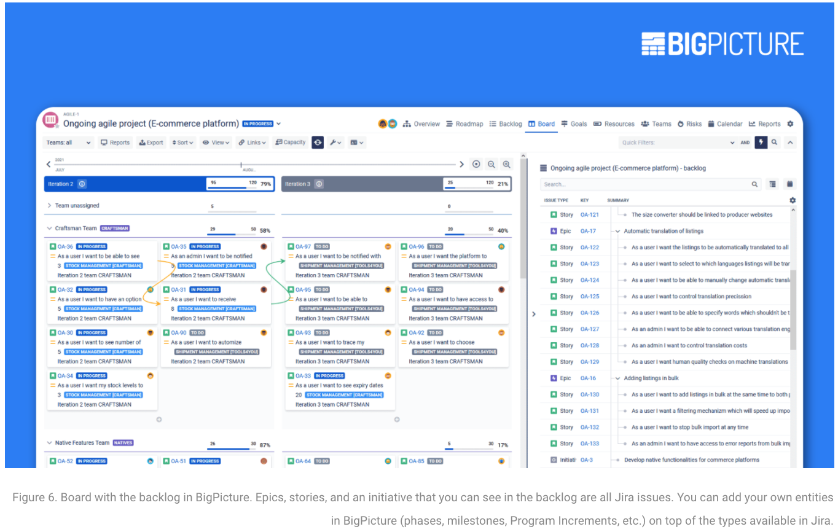This screenshot has height=532, width=838.
Task: Toggle the AND filter operator
Action: (745, 143)
